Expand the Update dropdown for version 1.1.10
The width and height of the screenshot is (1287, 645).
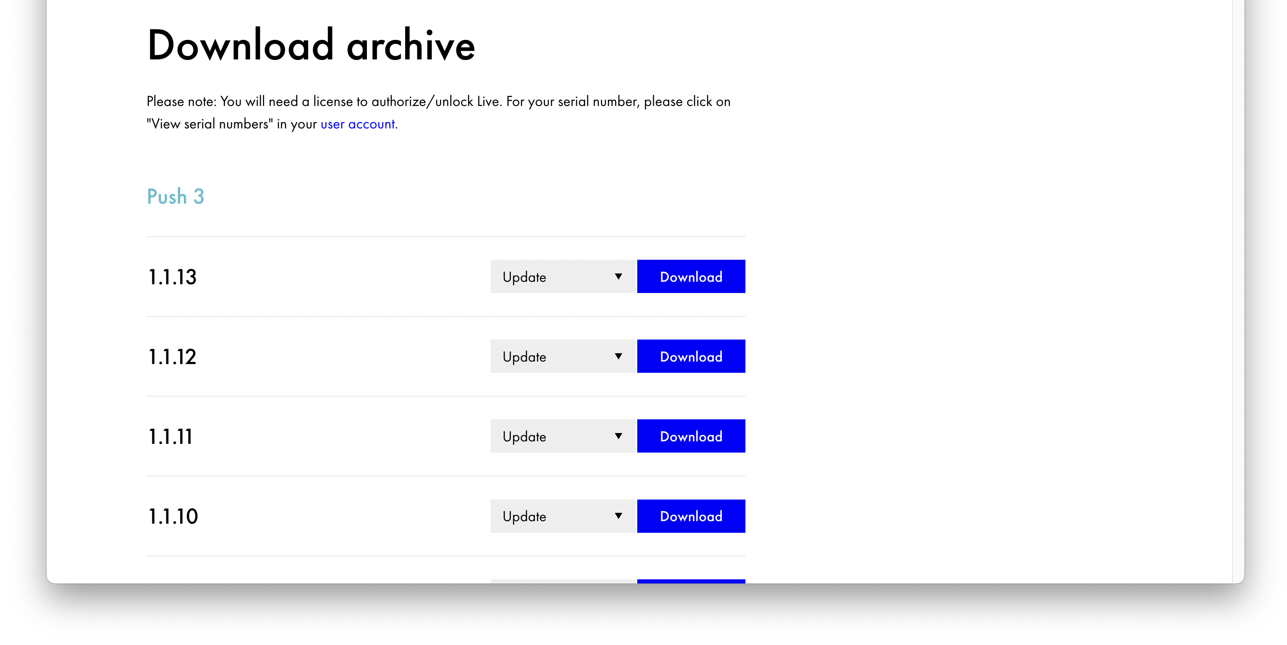(562, 516)
